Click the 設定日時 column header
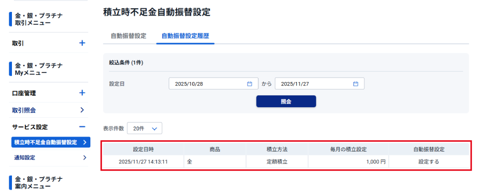Screen dimensions: 478x195 [x=143, y=149]
